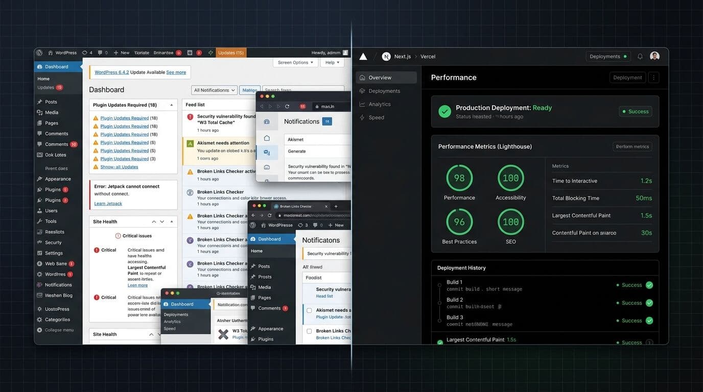
Task: Open the Appearance brush icon in main sidebar
Action: 40,179
